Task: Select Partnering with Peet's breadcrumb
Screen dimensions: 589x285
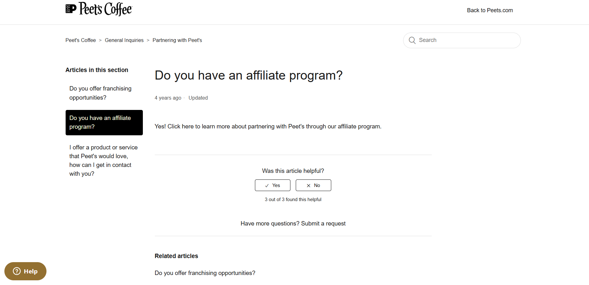Action: point(177,40)
